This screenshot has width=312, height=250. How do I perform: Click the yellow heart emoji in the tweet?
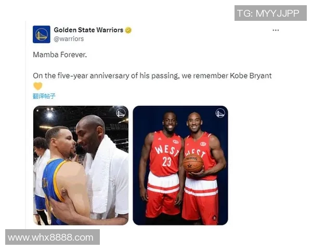point(38,86)
